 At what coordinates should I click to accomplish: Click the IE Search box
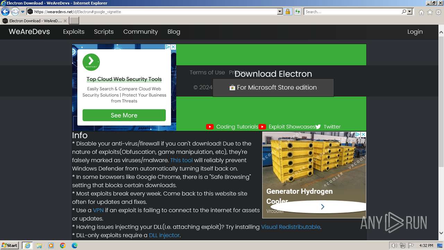(352, 12)
